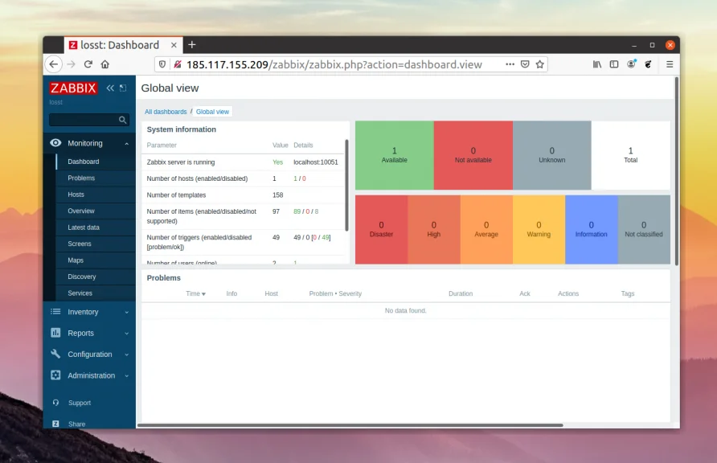The height and width of the screenshot is (463, 717).
Task: Click the sidebar search input field
Action: coord(83,120)
